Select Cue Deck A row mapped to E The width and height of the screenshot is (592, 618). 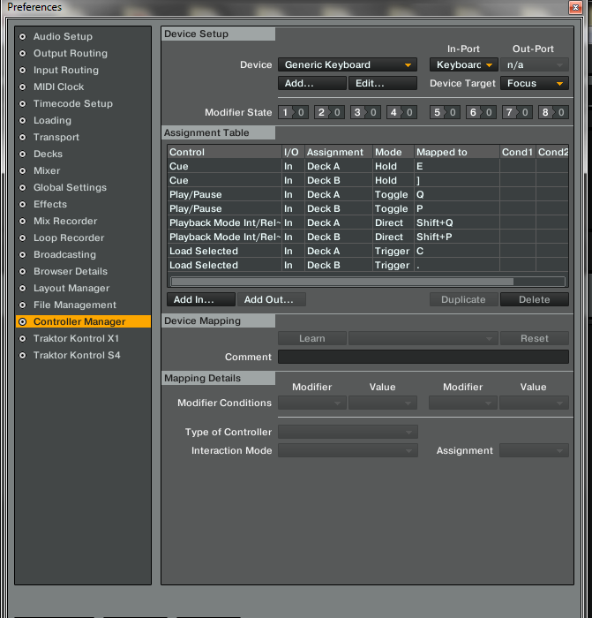pyautogui.click(x=368, y=166)
